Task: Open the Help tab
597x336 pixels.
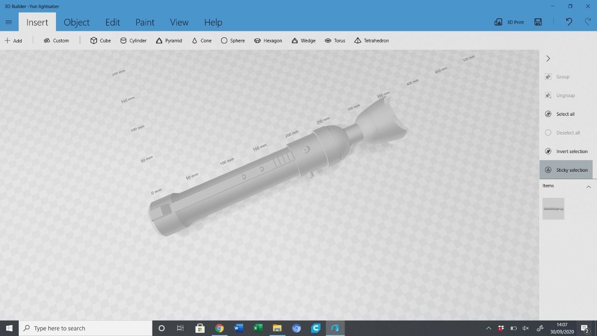Action: coord(213,22)
